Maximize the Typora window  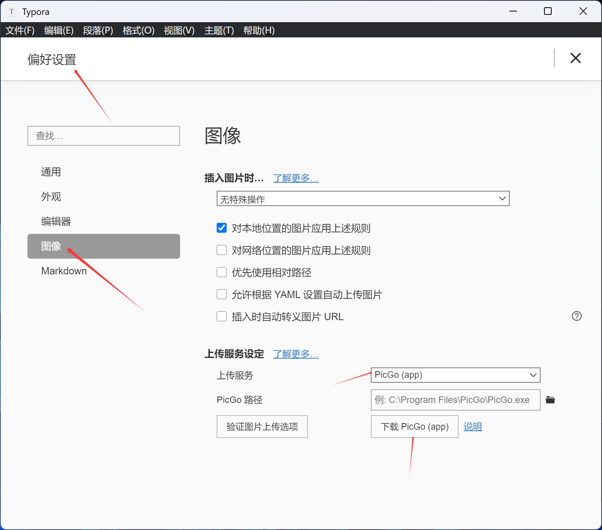548,11
